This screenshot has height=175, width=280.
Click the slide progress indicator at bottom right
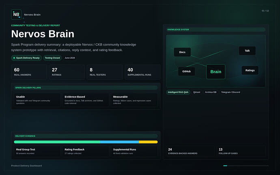click(x=246, y=166)
